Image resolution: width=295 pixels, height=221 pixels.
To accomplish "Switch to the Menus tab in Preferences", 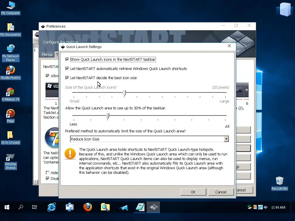I will coord(47,54).
